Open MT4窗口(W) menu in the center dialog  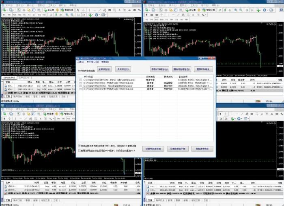tap(93, 62)
